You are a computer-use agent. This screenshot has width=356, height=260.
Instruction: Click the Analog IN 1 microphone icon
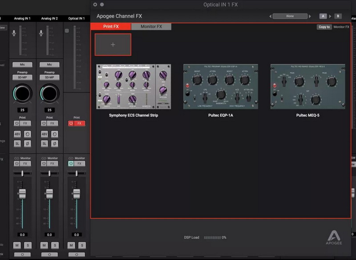pyautogui.click(x=14, y=33)
